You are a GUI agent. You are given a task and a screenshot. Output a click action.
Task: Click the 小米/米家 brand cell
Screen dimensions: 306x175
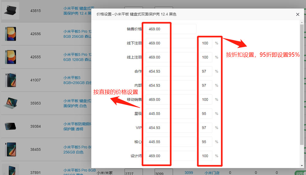coord(105,173)
